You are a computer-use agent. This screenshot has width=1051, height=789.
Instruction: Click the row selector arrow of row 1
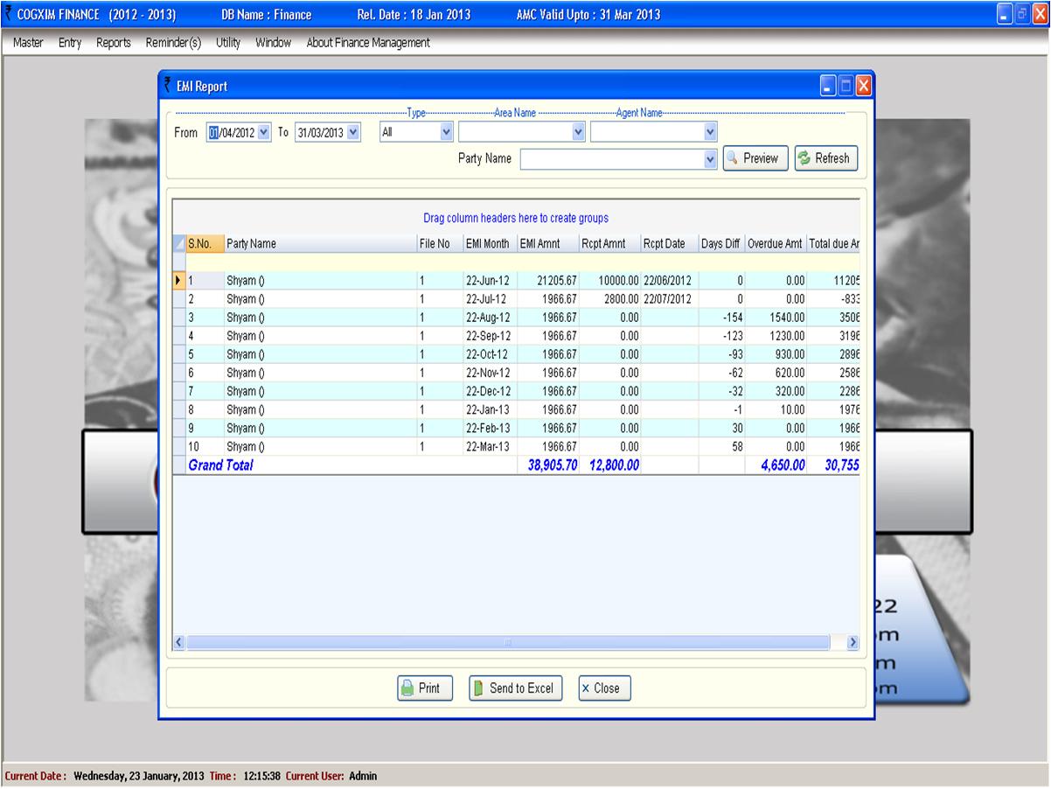click(178, 281)
